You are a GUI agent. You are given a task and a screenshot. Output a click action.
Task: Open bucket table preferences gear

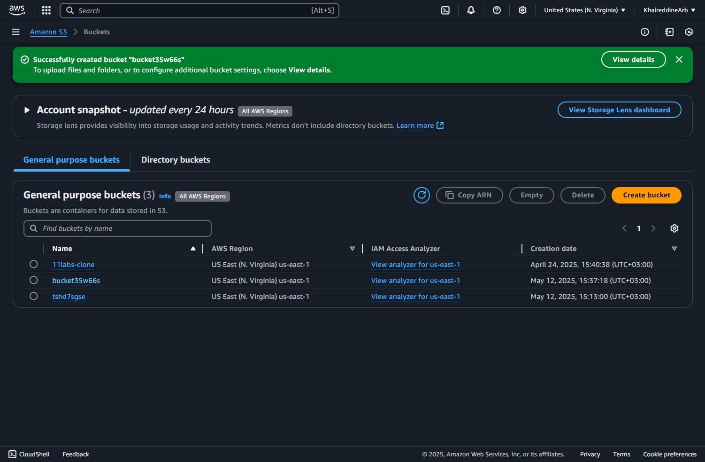pyautogui.click(x=674, y=228)
